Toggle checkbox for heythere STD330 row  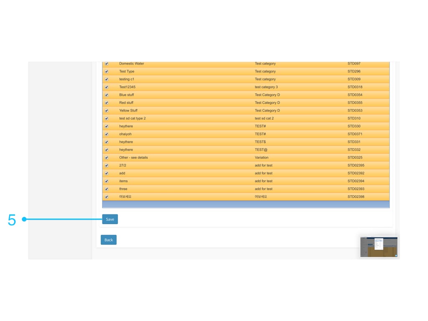point(107,126)
